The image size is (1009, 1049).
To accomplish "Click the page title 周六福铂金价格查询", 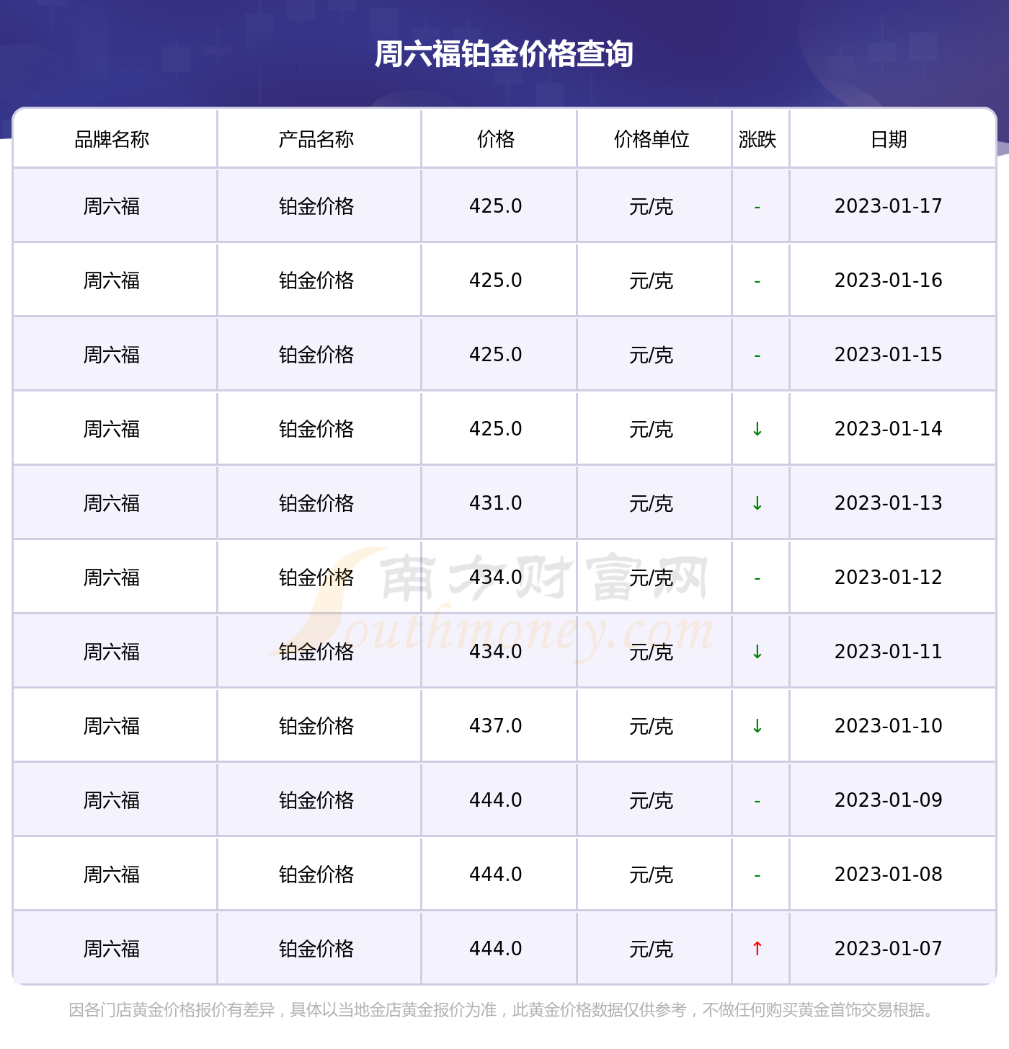I will point(504,54).
